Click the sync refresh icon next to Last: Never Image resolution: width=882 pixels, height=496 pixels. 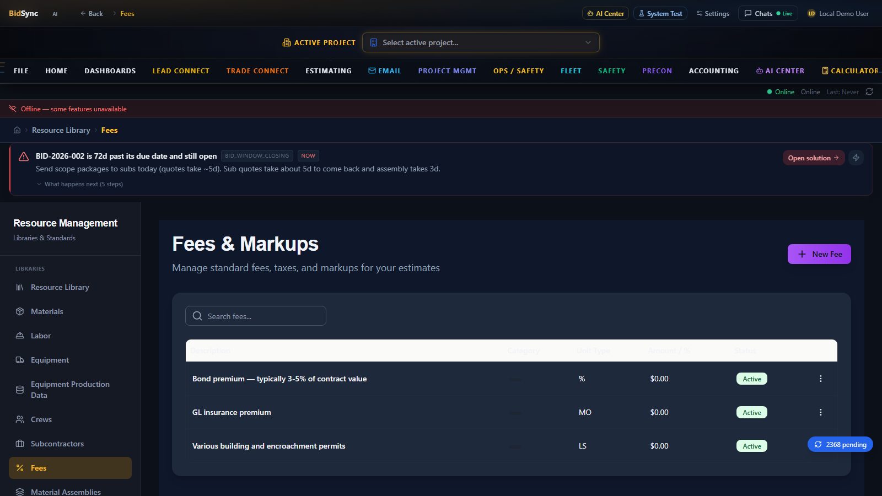click(x=869, y=91)
